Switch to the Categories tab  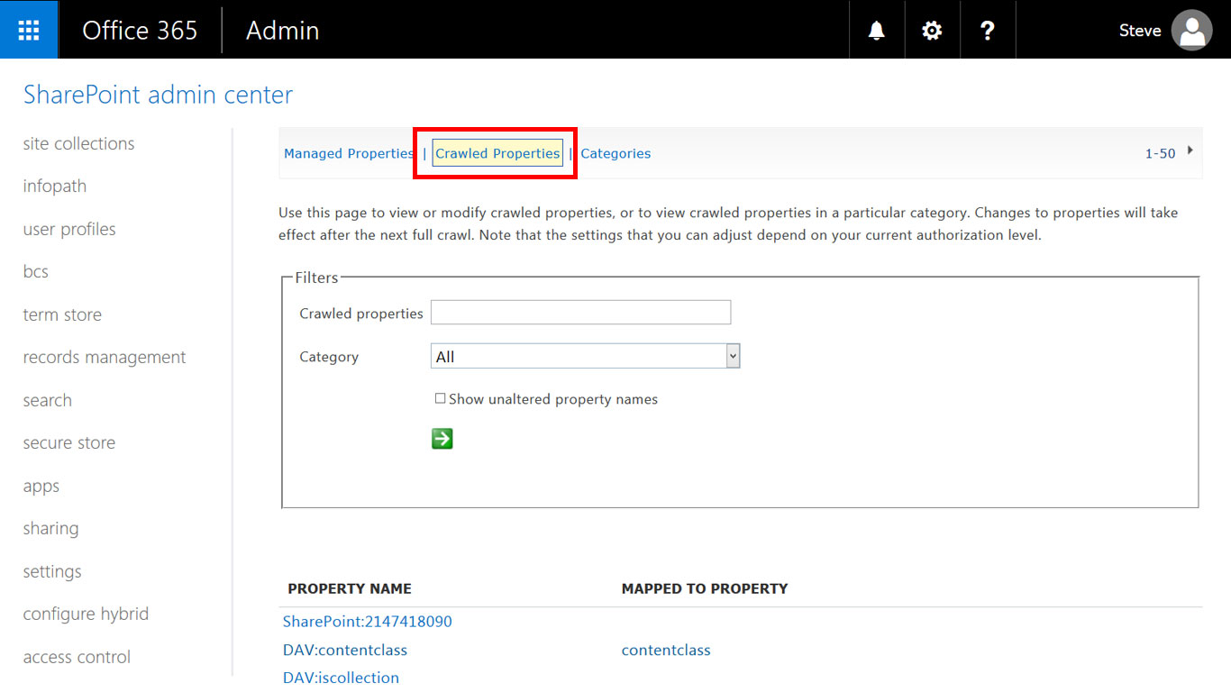pyautogui.click(x=615, y=153)
